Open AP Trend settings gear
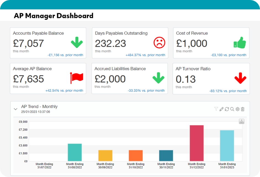 click(237, 109)
